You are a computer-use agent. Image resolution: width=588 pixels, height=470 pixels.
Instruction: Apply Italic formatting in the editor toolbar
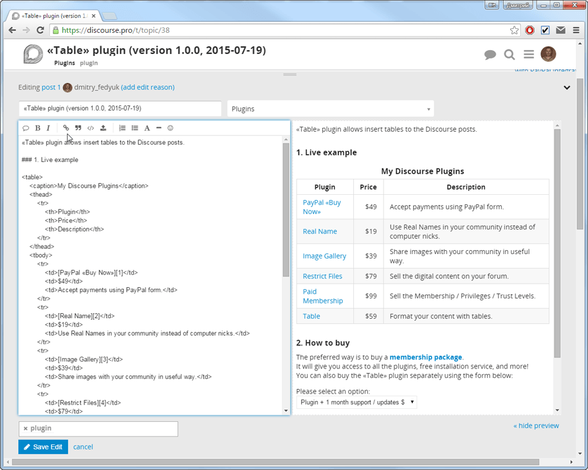[48, 128]
